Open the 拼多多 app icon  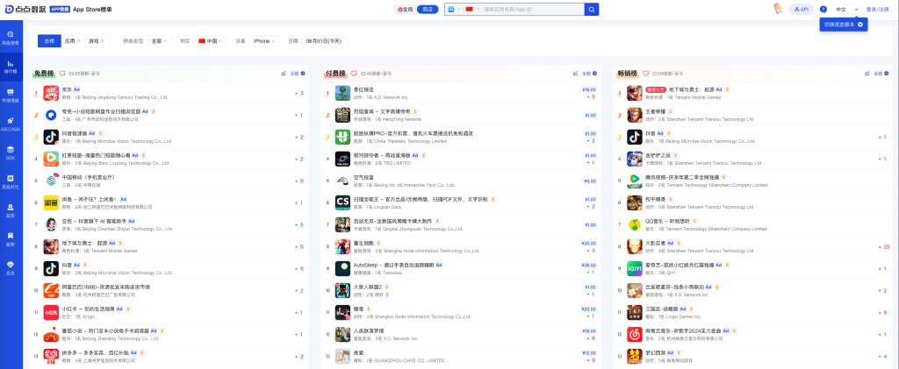click(x=51, y=356)
